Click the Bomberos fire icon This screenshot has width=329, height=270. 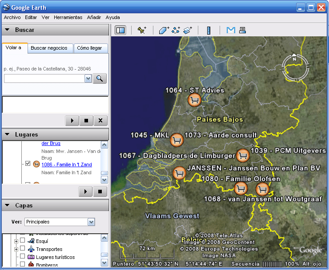[31, 264]
